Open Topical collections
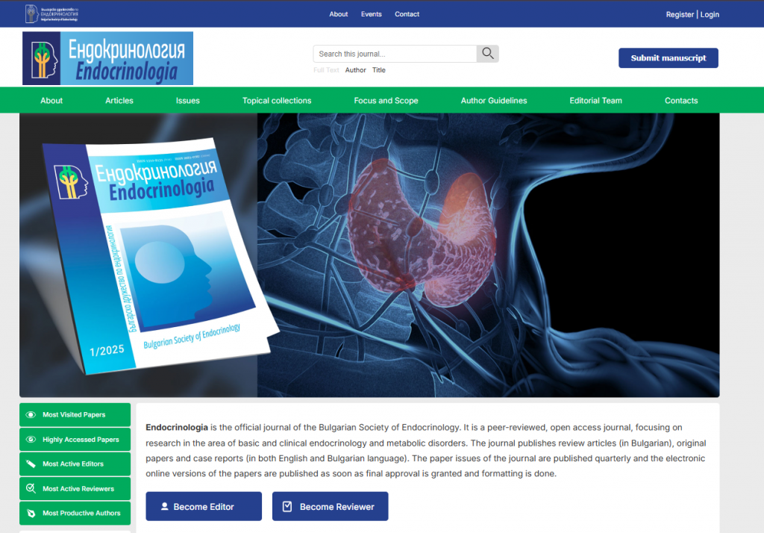The image size is (764, 533). [x=277, y=101]
